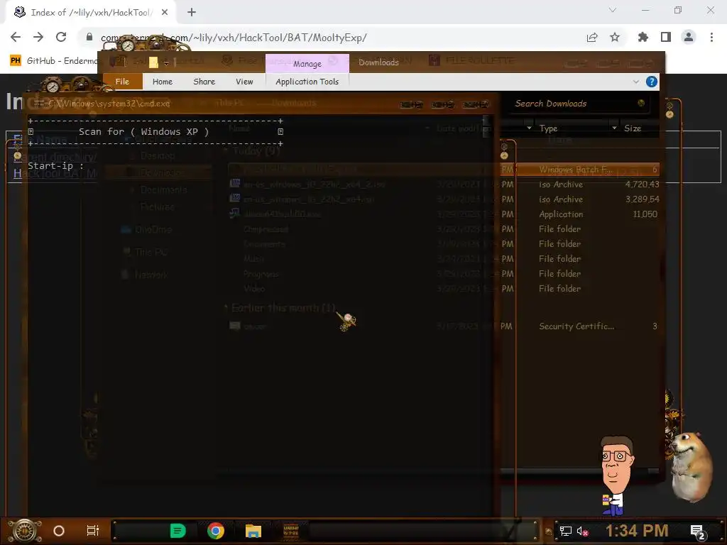This screenshot has height=545, width=727.
Task: Open the View ribbon tab
Action: [244, 82]
